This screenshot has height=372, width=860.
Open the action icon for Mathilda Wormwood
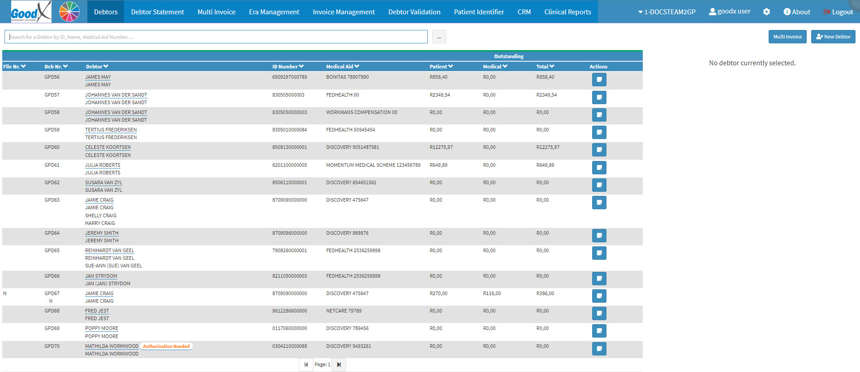click(599, 349)
